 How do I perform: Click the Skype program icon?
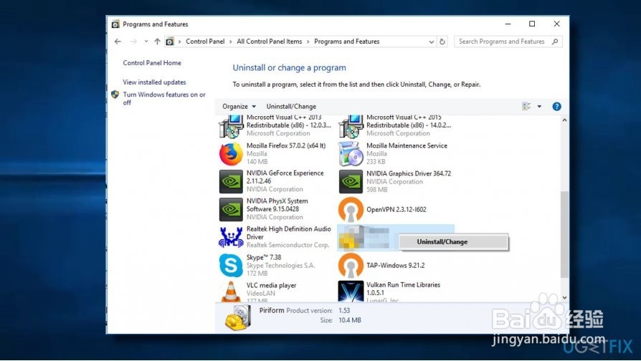(x=231, y=266)
